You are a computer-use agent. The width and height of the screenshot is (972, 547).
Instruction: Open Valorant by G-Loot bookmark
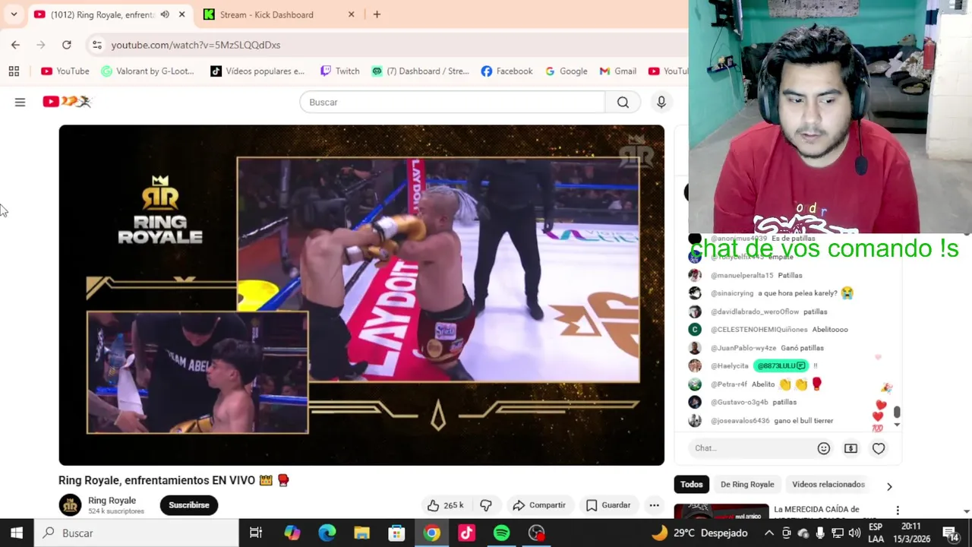[x=148, y=71]
